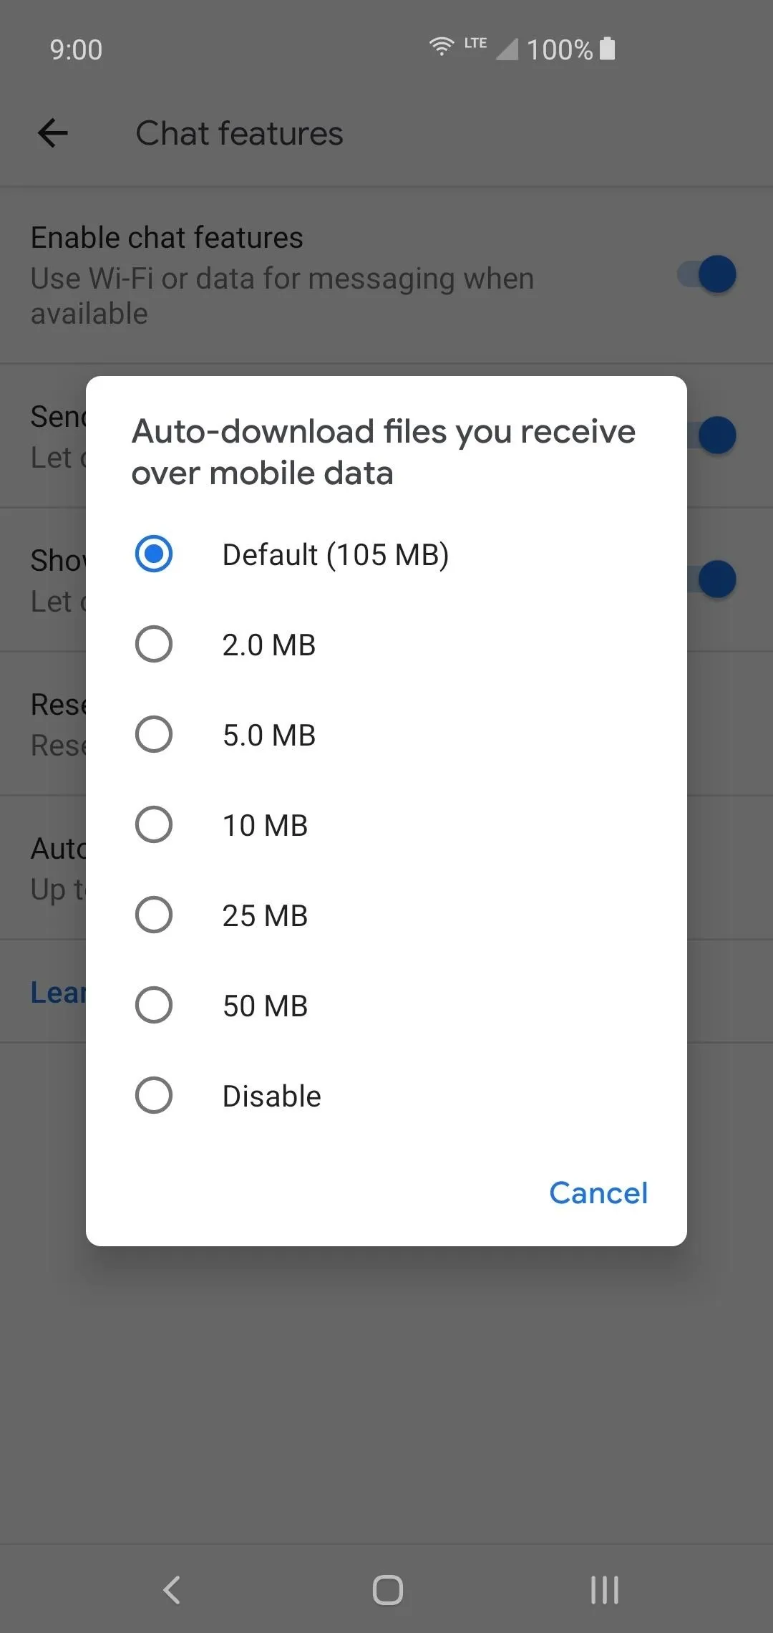The height and width of the screenshot is (1633, 773).
Task: Choose the 2.0 MB download limit
Action: point(386,645)
